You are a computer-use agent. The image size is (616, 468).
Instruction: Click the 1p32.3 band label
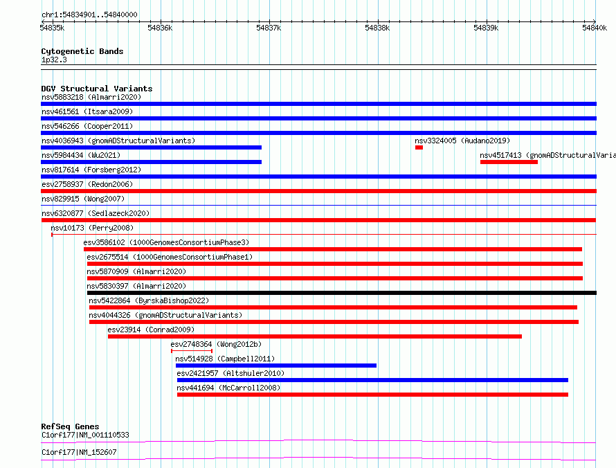coord(54,60)
